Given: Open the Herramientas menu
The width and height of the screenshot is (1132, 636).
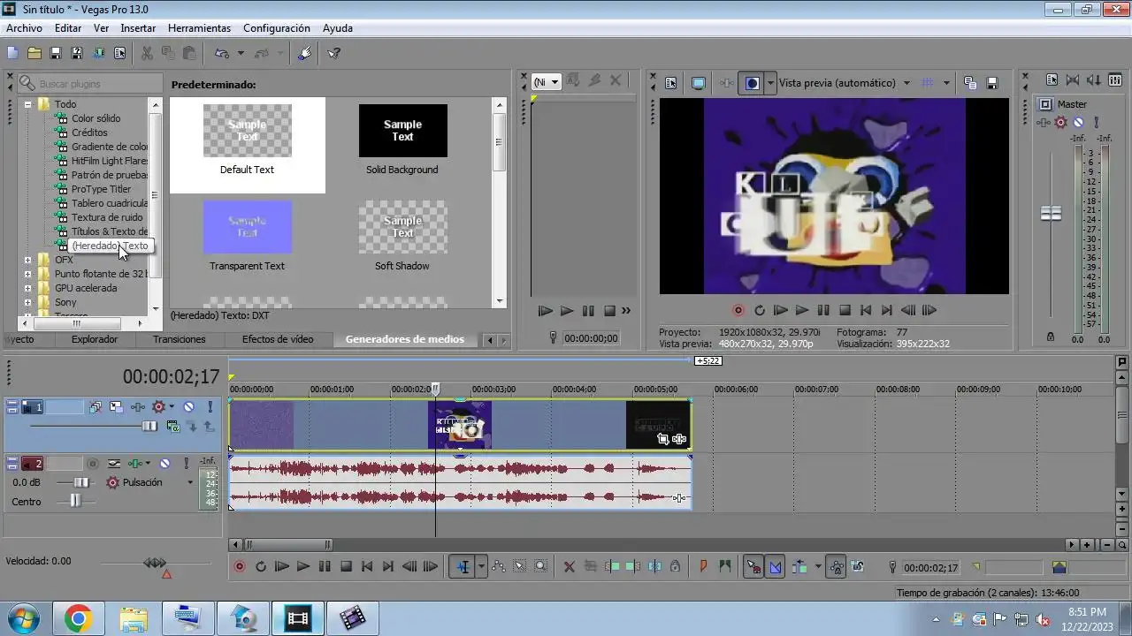Looking at the screenshot, I should (x=199, y=28).
